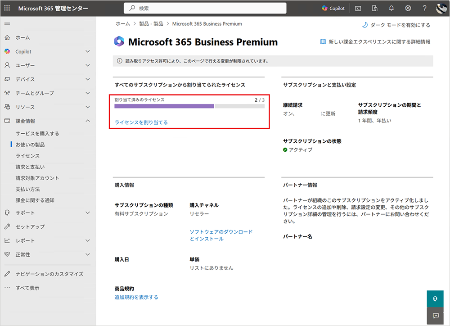Click the 正常性 heart icon
This screenshot has height=326, width=450.
pos(7,254)
